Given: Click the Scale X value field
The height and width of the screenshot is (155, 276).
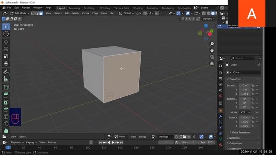Looking at the screenshot, I should pos(245,118).
